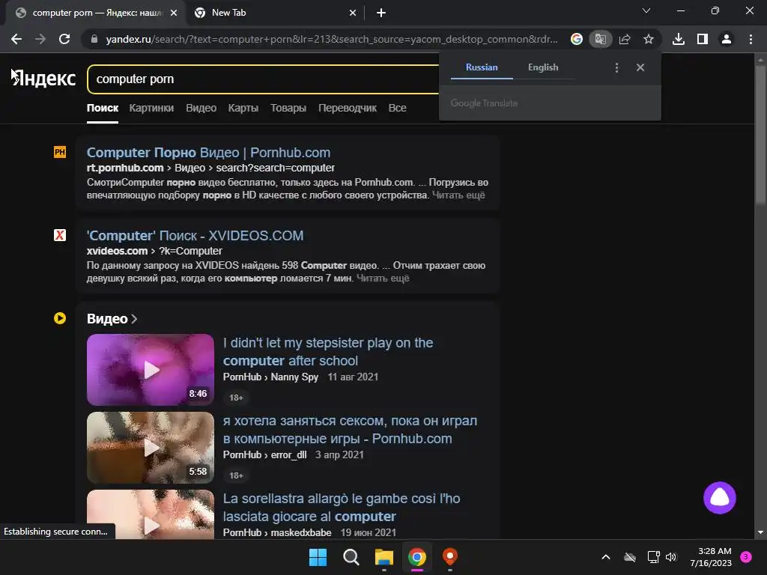Click the address bar URL
The image size is (767, 575).
pyautogui.click(x=332, y=39)
